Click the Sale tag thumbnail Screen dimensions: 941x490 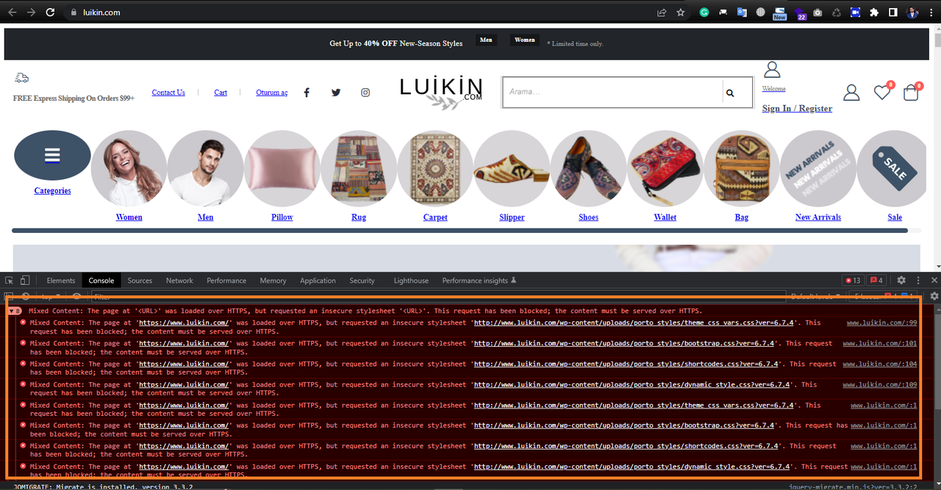coord(895,168)
